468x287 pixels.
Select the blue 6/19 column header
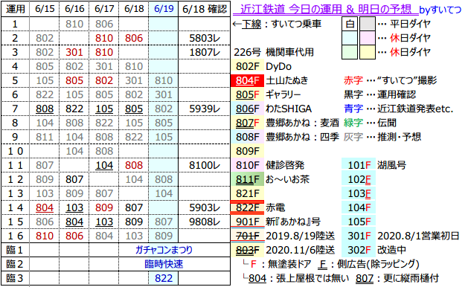(164, 9)
